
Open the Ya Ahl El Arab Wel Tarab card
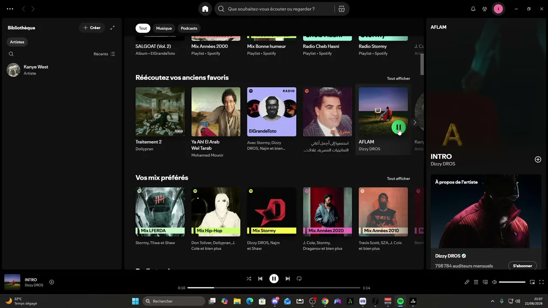pos(216,122)
